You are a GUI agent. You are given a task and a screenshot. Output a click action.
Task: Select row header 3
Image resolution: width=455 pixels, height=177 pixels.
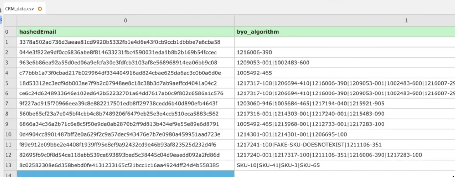coord(10,63)
